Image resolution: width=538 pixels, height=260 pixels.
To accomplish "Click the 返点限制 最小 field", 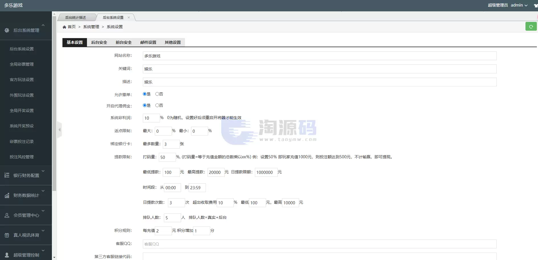I will click(x=199, y=131).
